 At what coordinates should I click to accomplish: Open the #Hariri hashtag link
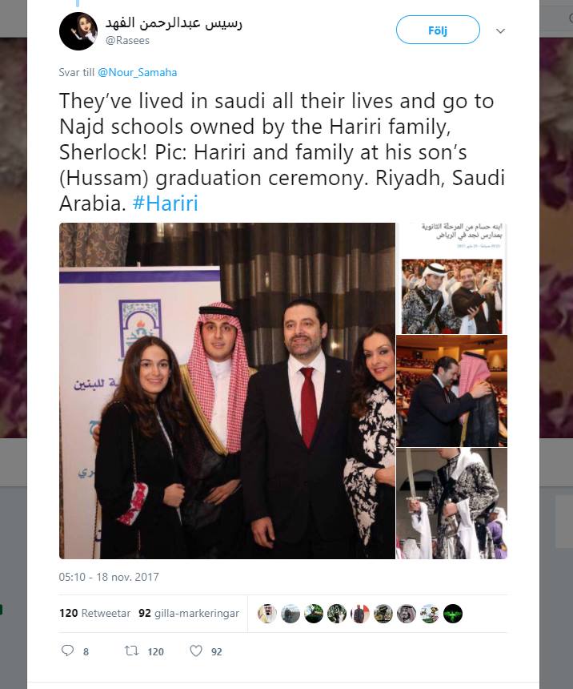(x=165, y=203)
